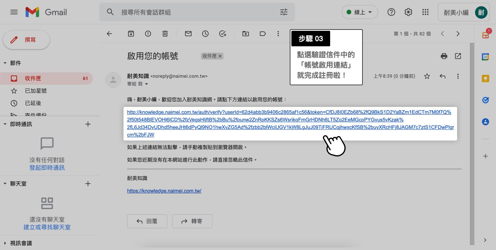Show recipient details dropdown next to 寄給 我

point(146,84)
